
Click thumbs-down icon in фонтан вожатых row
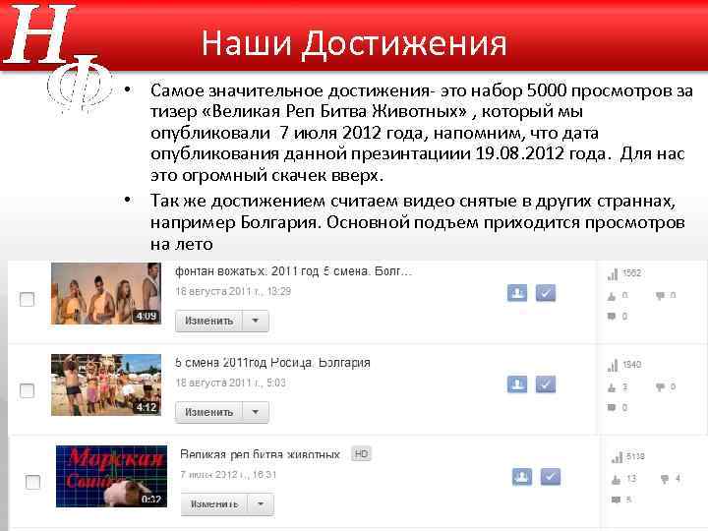point(660,296)
